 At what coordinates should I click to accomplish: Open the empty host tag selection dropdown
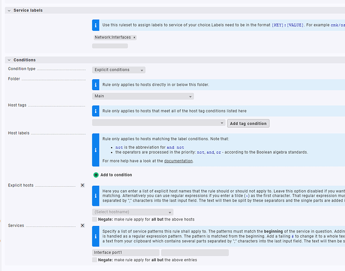158,123
